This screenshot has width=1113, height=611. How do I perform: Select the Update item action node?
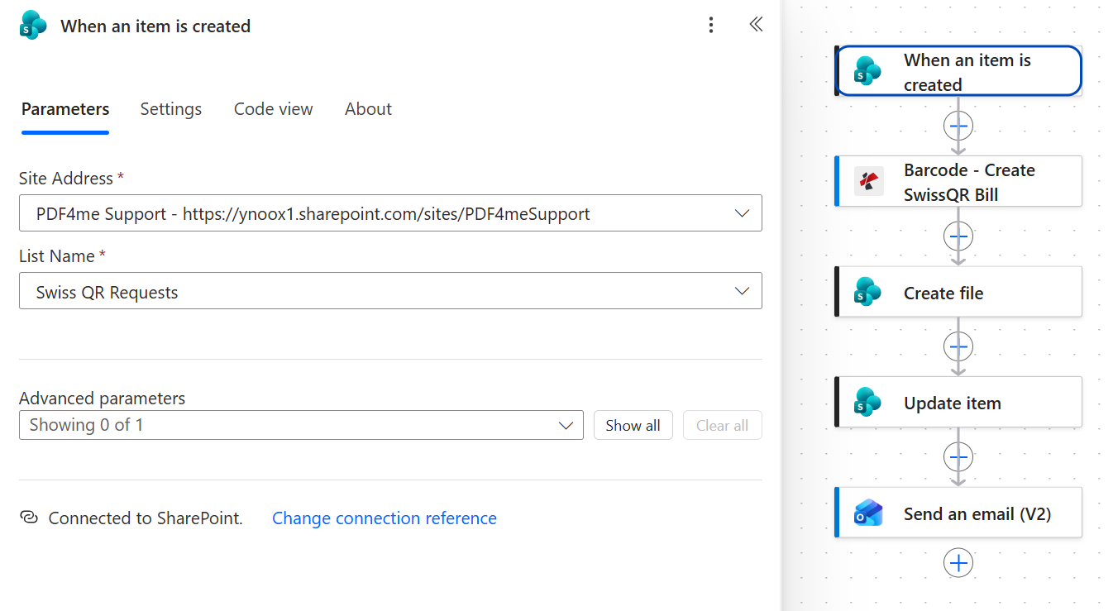pyautogui.click(x=958, y=402)
